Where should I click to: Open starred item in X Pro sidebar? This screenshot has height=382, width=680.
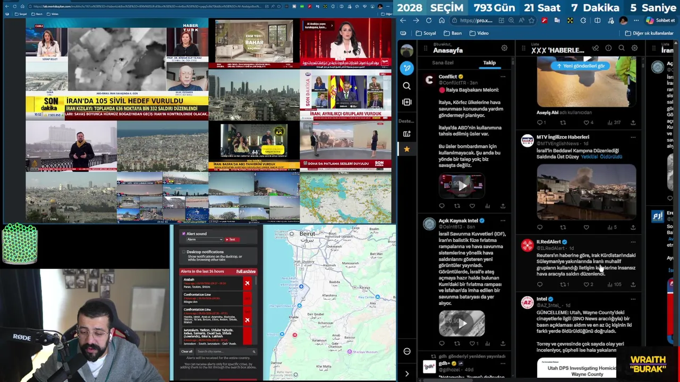[x=406, y=149]
